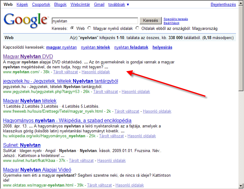Click the Bejelentkezés sign-in link
The height and width of the screenshot is (189, 244).
click(x=223, y=5)
